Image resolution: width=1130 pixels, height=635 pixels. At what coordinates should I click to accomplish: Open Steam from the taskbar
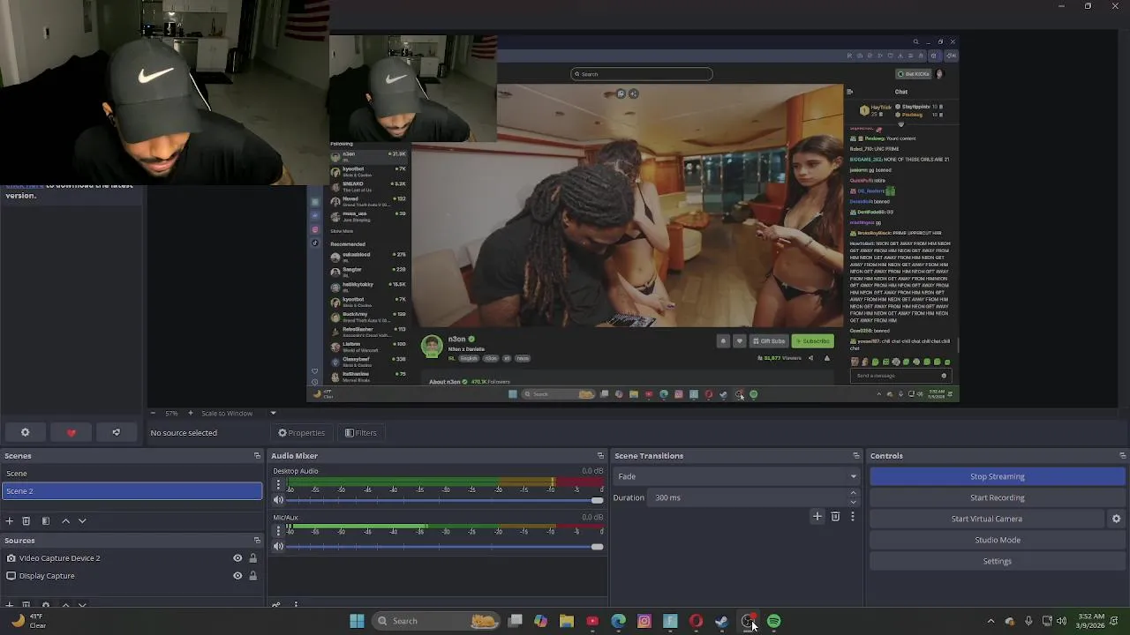click(721, 621)
